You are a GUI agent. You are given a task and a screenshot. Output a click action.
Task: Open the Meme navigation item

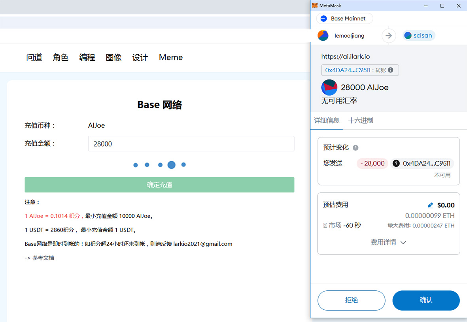[171, 57]
